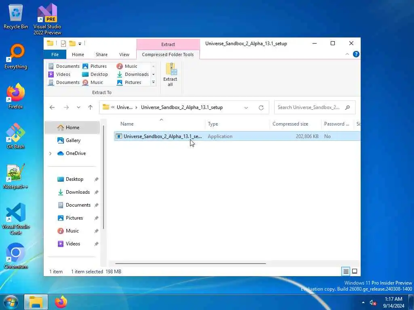The height and width of the screenshot is (310, 414).
Task: Select Home in the navigation pane
Action: pyautogui.click(x=72, y=128)
